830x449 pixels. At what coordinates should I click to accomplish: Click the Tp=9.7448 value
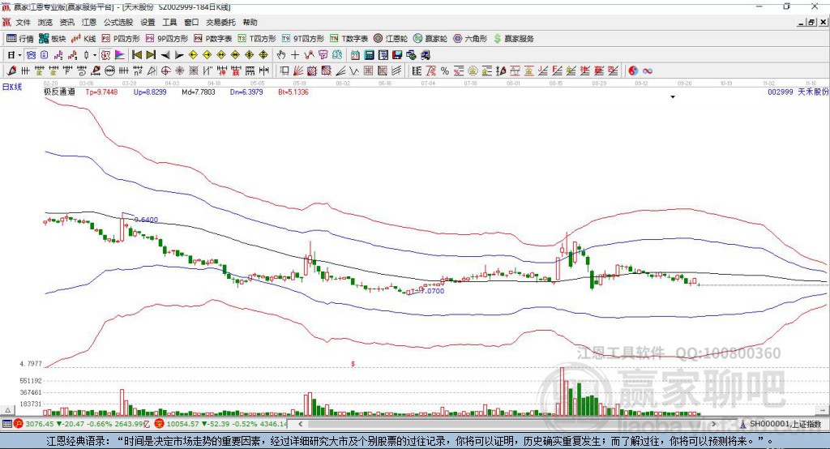click(x=101, y=92)
